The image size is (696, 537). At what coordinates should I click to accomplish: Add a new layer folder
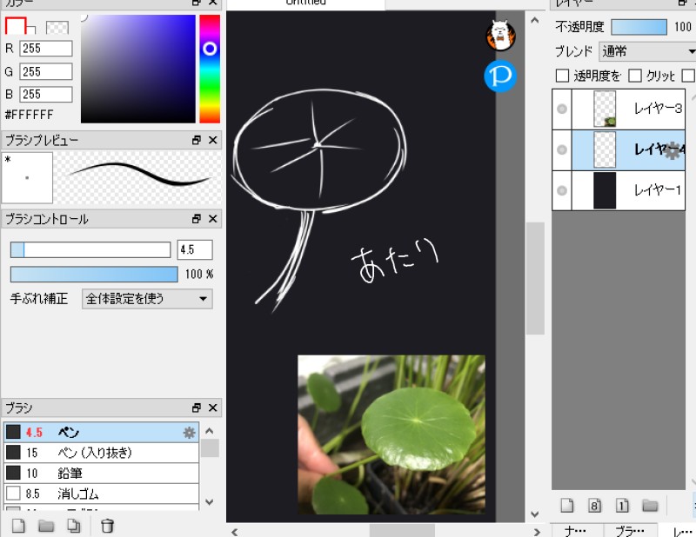(650, 506)
